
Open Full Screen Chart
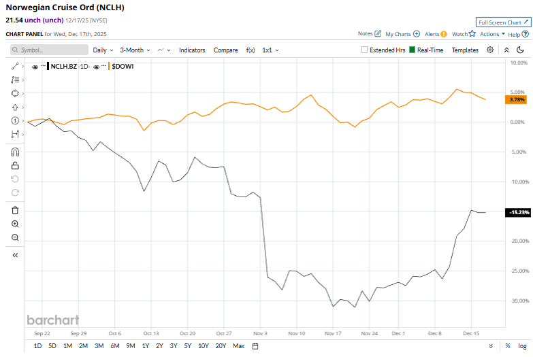point(503,22)
